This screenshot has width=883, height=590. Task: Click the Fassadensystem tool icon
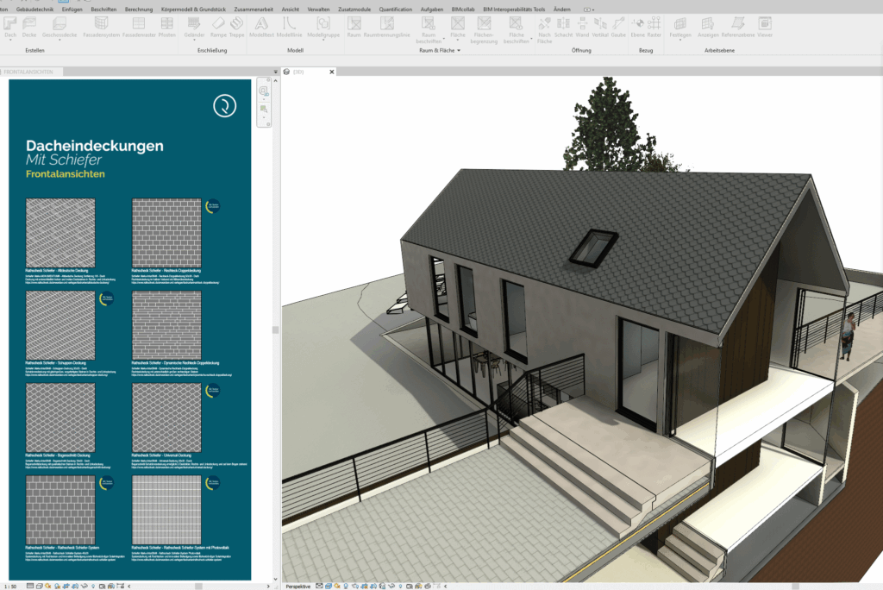pyautogui.click(x=102, y=26)
